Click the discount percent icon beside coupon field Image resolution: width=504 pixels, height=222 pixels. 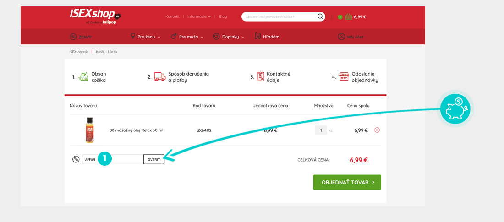point(76,159)
